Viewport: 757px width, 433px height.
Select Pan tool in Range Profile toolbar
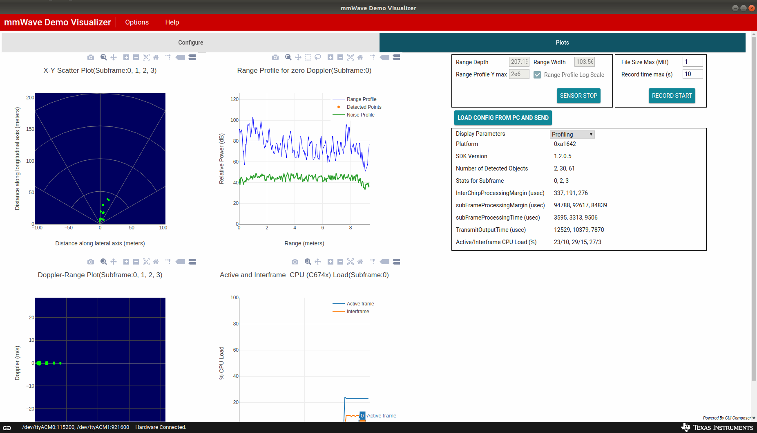(x=298, y=57)
